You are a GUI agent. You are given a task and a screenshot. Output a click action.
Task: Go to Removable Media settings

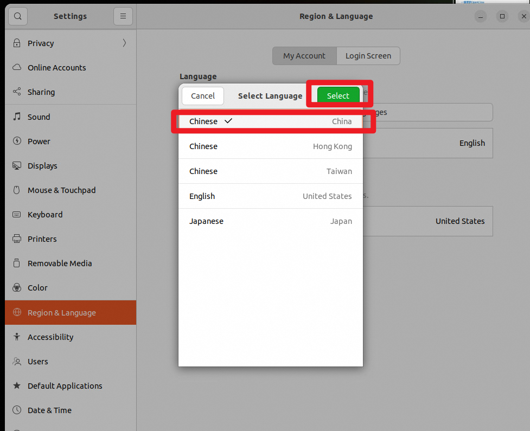coord(71,263)
